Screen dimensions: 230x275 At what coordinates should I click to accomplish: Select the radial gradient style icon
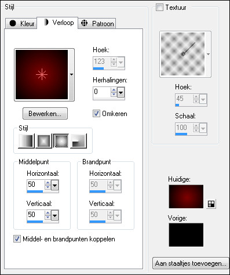click(78, 141)
